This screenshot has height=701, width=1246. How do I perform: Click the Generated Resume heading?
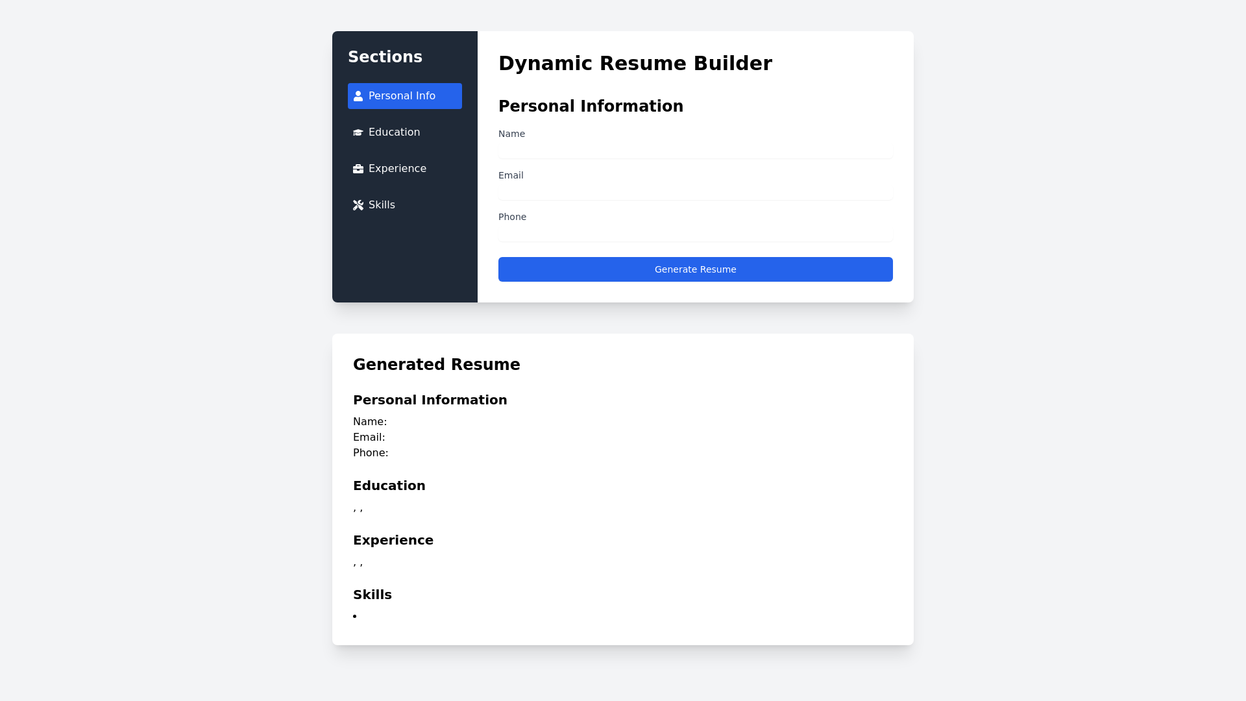[436, 364]
